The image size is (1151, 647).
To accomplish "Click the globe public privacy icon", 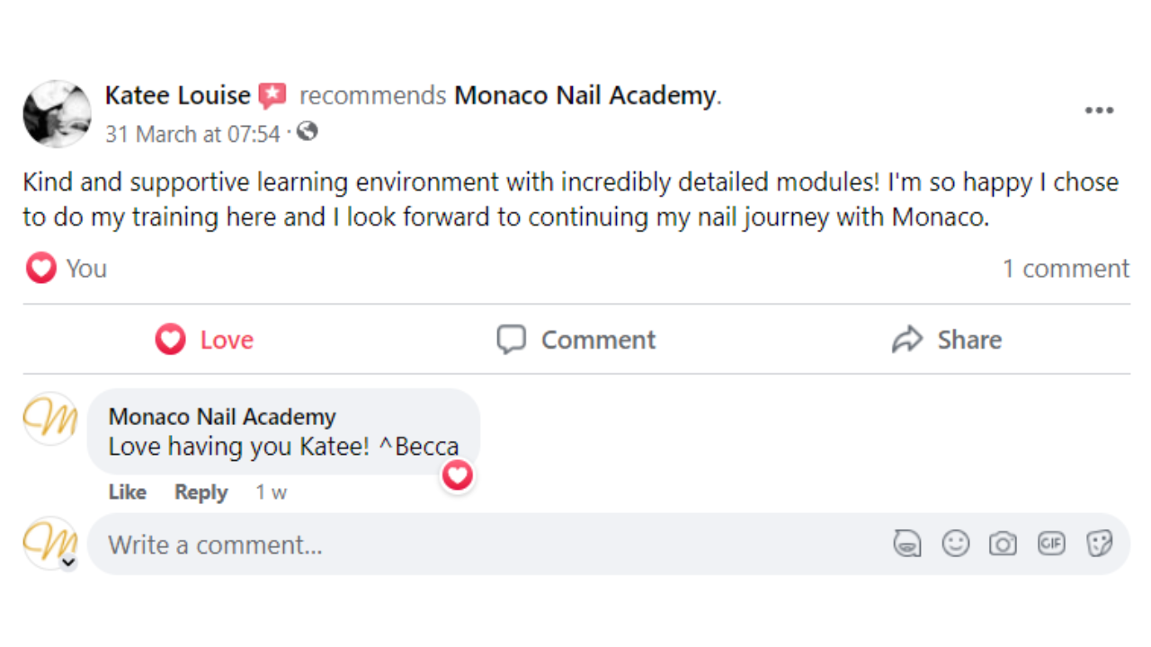I will (307, 132).
